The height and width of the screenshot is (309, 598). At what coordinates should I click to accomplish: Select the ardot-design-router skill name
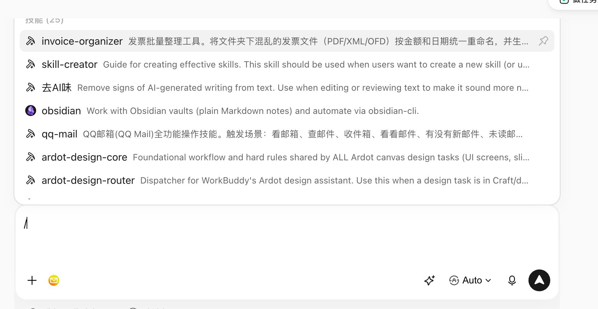[x=88, y=180]
